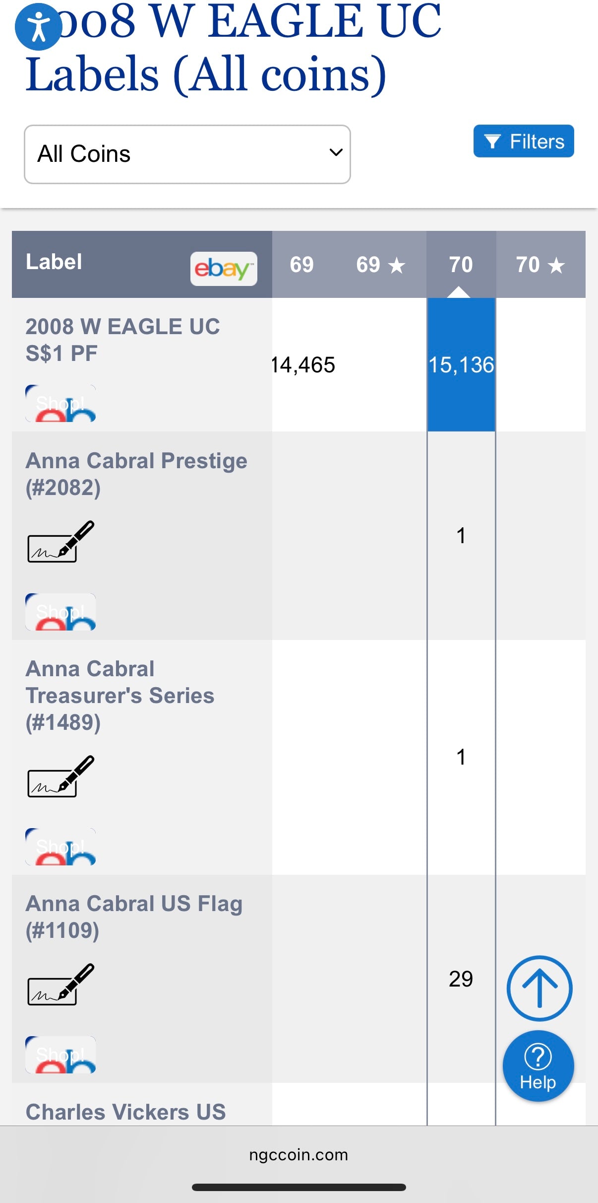Tap the ngccoin.com address bar
The height and width of the screenshot is (1203, 598).
click(299, 1155)
